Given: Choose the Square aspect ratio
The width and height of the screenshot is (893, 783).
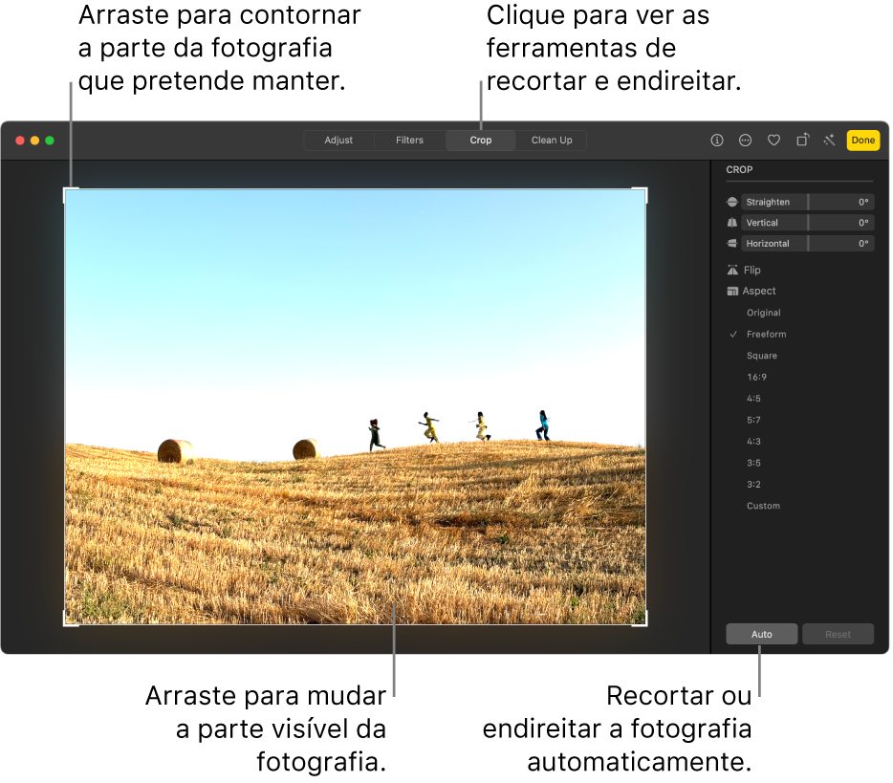Looking at the screenshot, I should tap(764, 357).
